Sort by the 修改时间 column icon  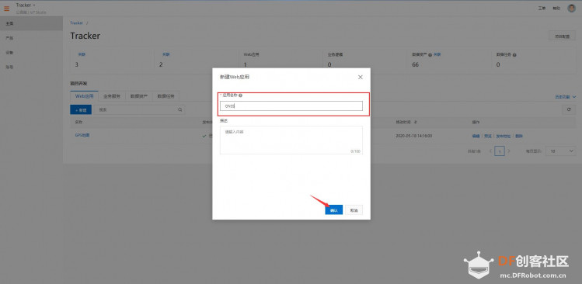tap(416, 122)
